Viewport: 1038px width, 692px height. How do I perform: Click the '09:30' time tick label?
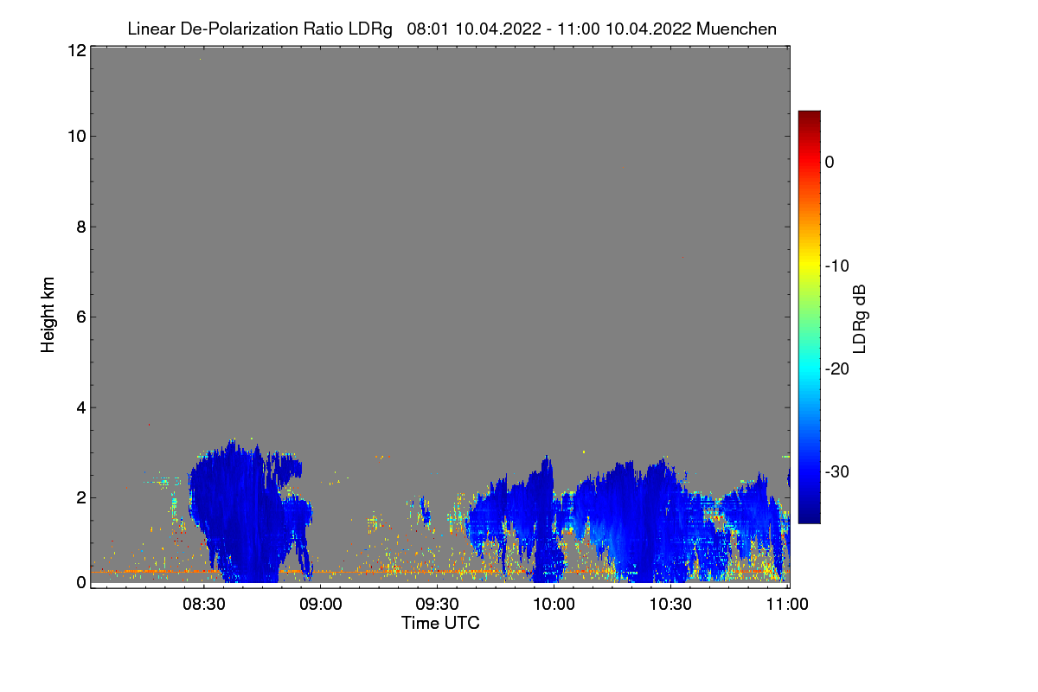click(x=438, y=605)
